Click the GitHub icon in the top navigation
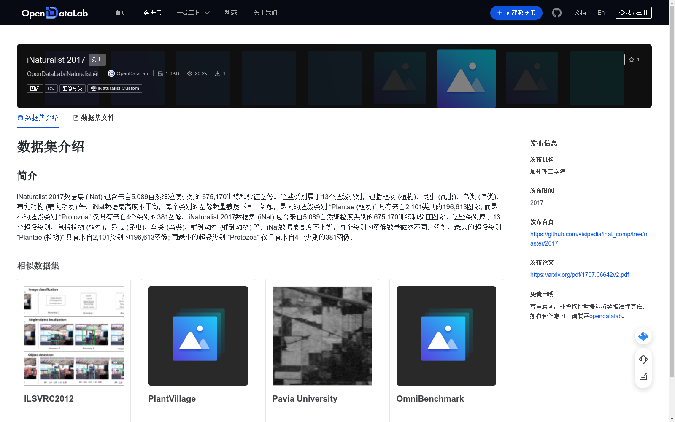Screen dimensions: 675x422 (x=557, y=13)
